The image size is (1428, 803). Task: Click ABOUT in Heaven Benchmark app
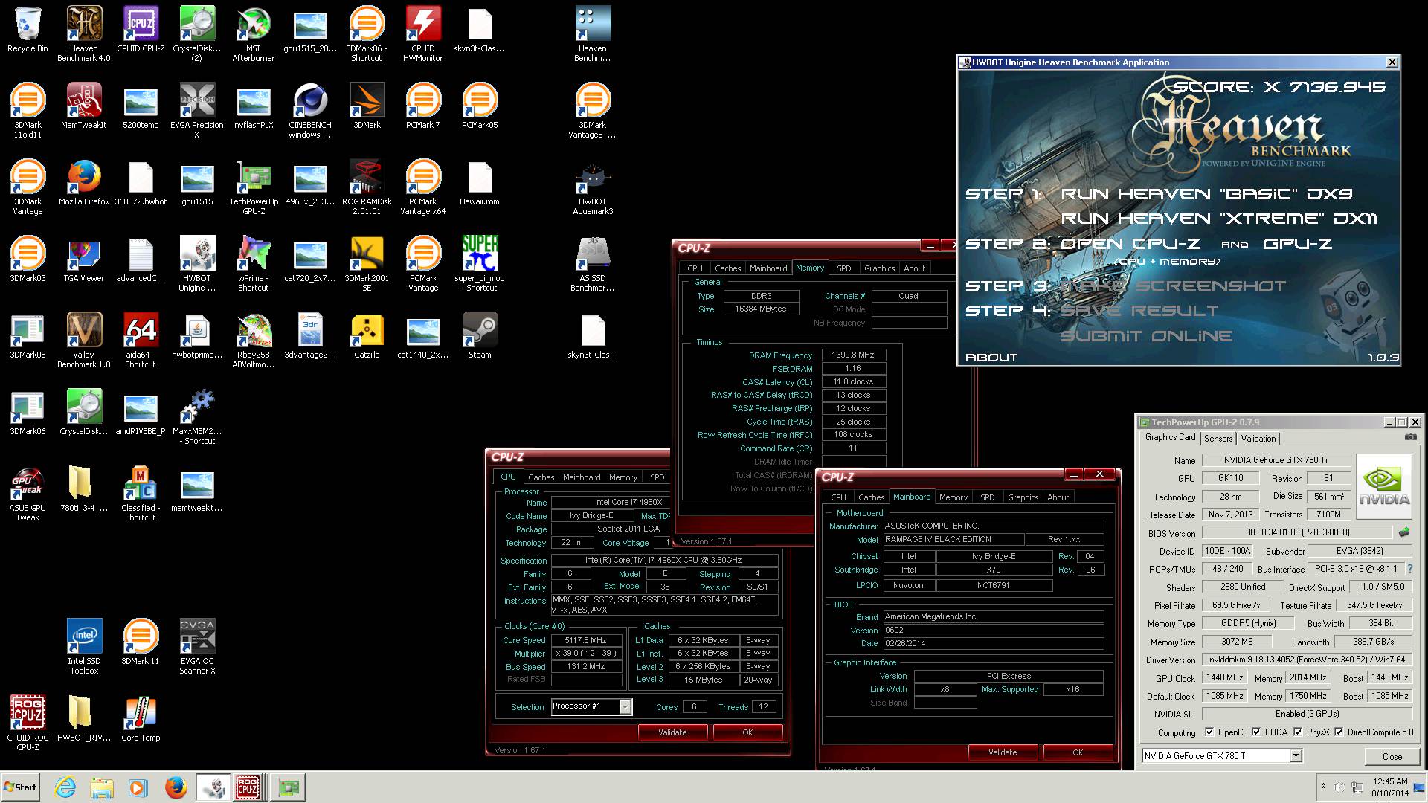(991, 358)
